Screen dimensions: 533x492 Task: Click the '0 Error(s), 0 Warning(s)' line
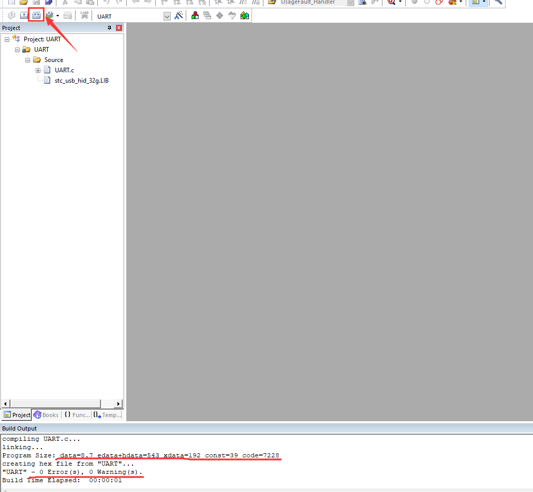tap(72, 472)
